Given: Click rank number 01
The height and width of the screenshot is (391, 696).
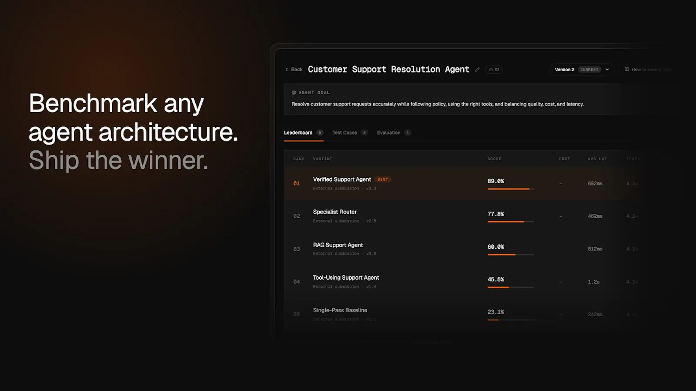Looking at the screenshot, I should [297, 184].
